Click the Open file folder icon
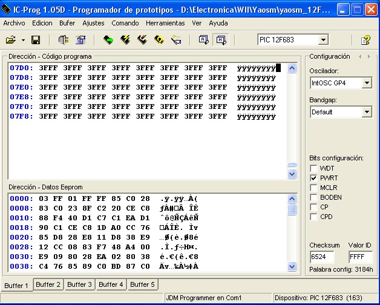This screenshot has height=305, width=380. click(x=10, y=40)
